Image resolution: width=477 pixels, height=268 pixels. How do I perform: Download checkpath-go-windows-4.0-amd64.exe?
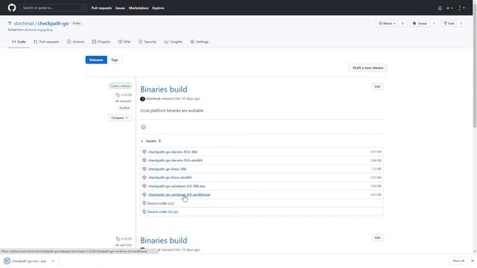[179, 194]
